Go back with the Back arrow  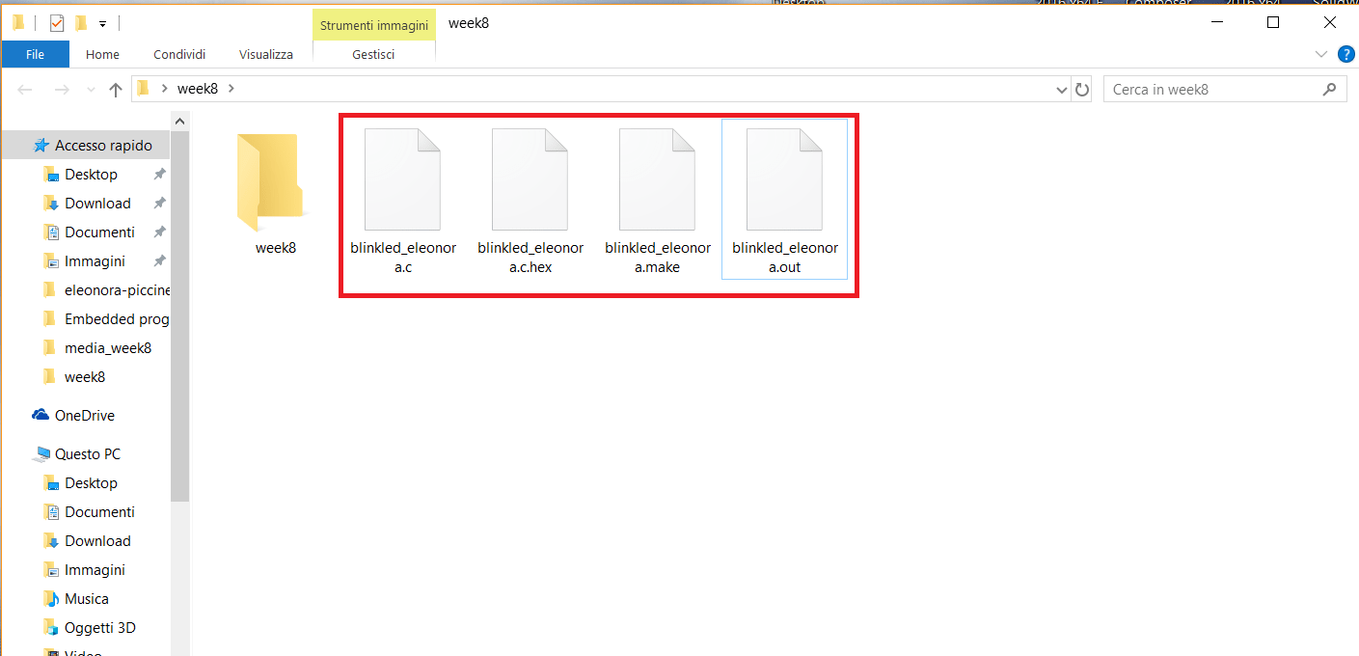[26, 90]
